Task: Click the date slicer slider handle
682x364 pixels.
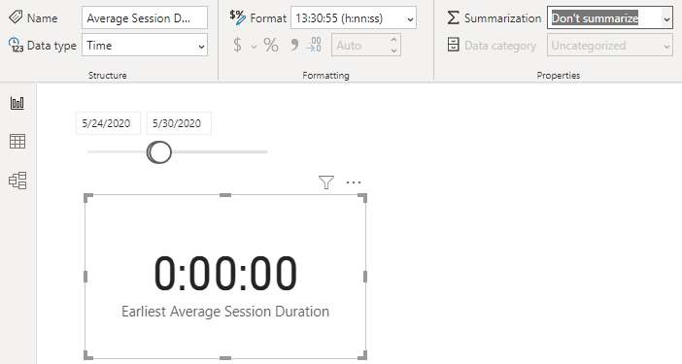Action: click(x=159, y=152)
